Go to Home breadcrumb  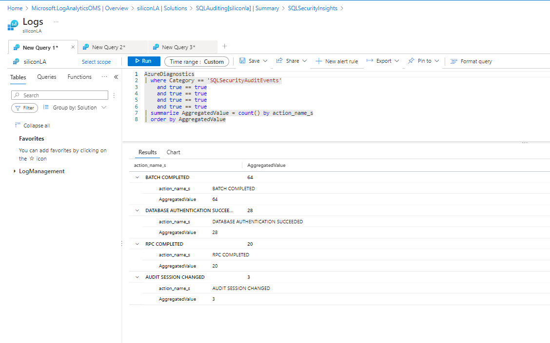pos(15,8)
